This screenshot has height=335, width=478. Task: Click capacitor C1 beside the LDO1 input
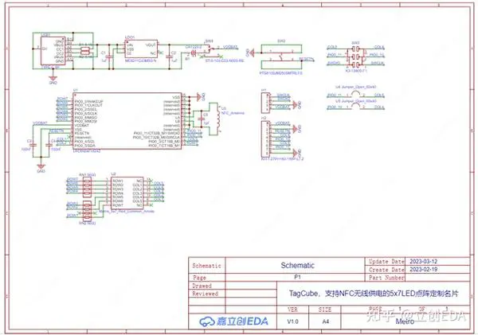point(110,56)
